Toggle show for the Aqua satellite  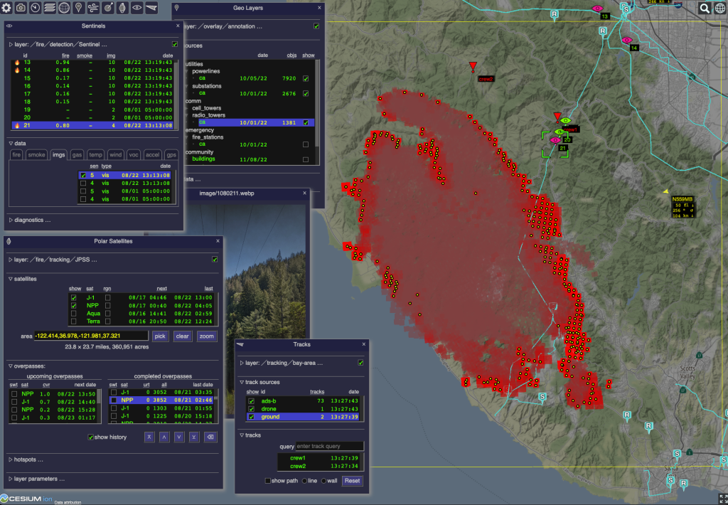click(73, 314)
